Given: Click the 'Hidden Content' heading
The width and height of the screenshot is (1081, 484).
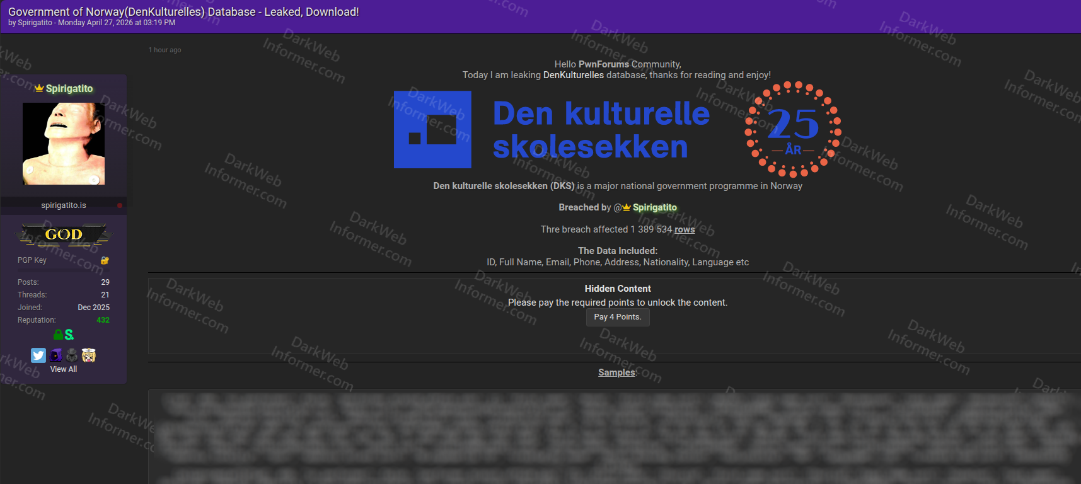Looking at the screenshot, I should pyautogui.click(x=618, y=289).
